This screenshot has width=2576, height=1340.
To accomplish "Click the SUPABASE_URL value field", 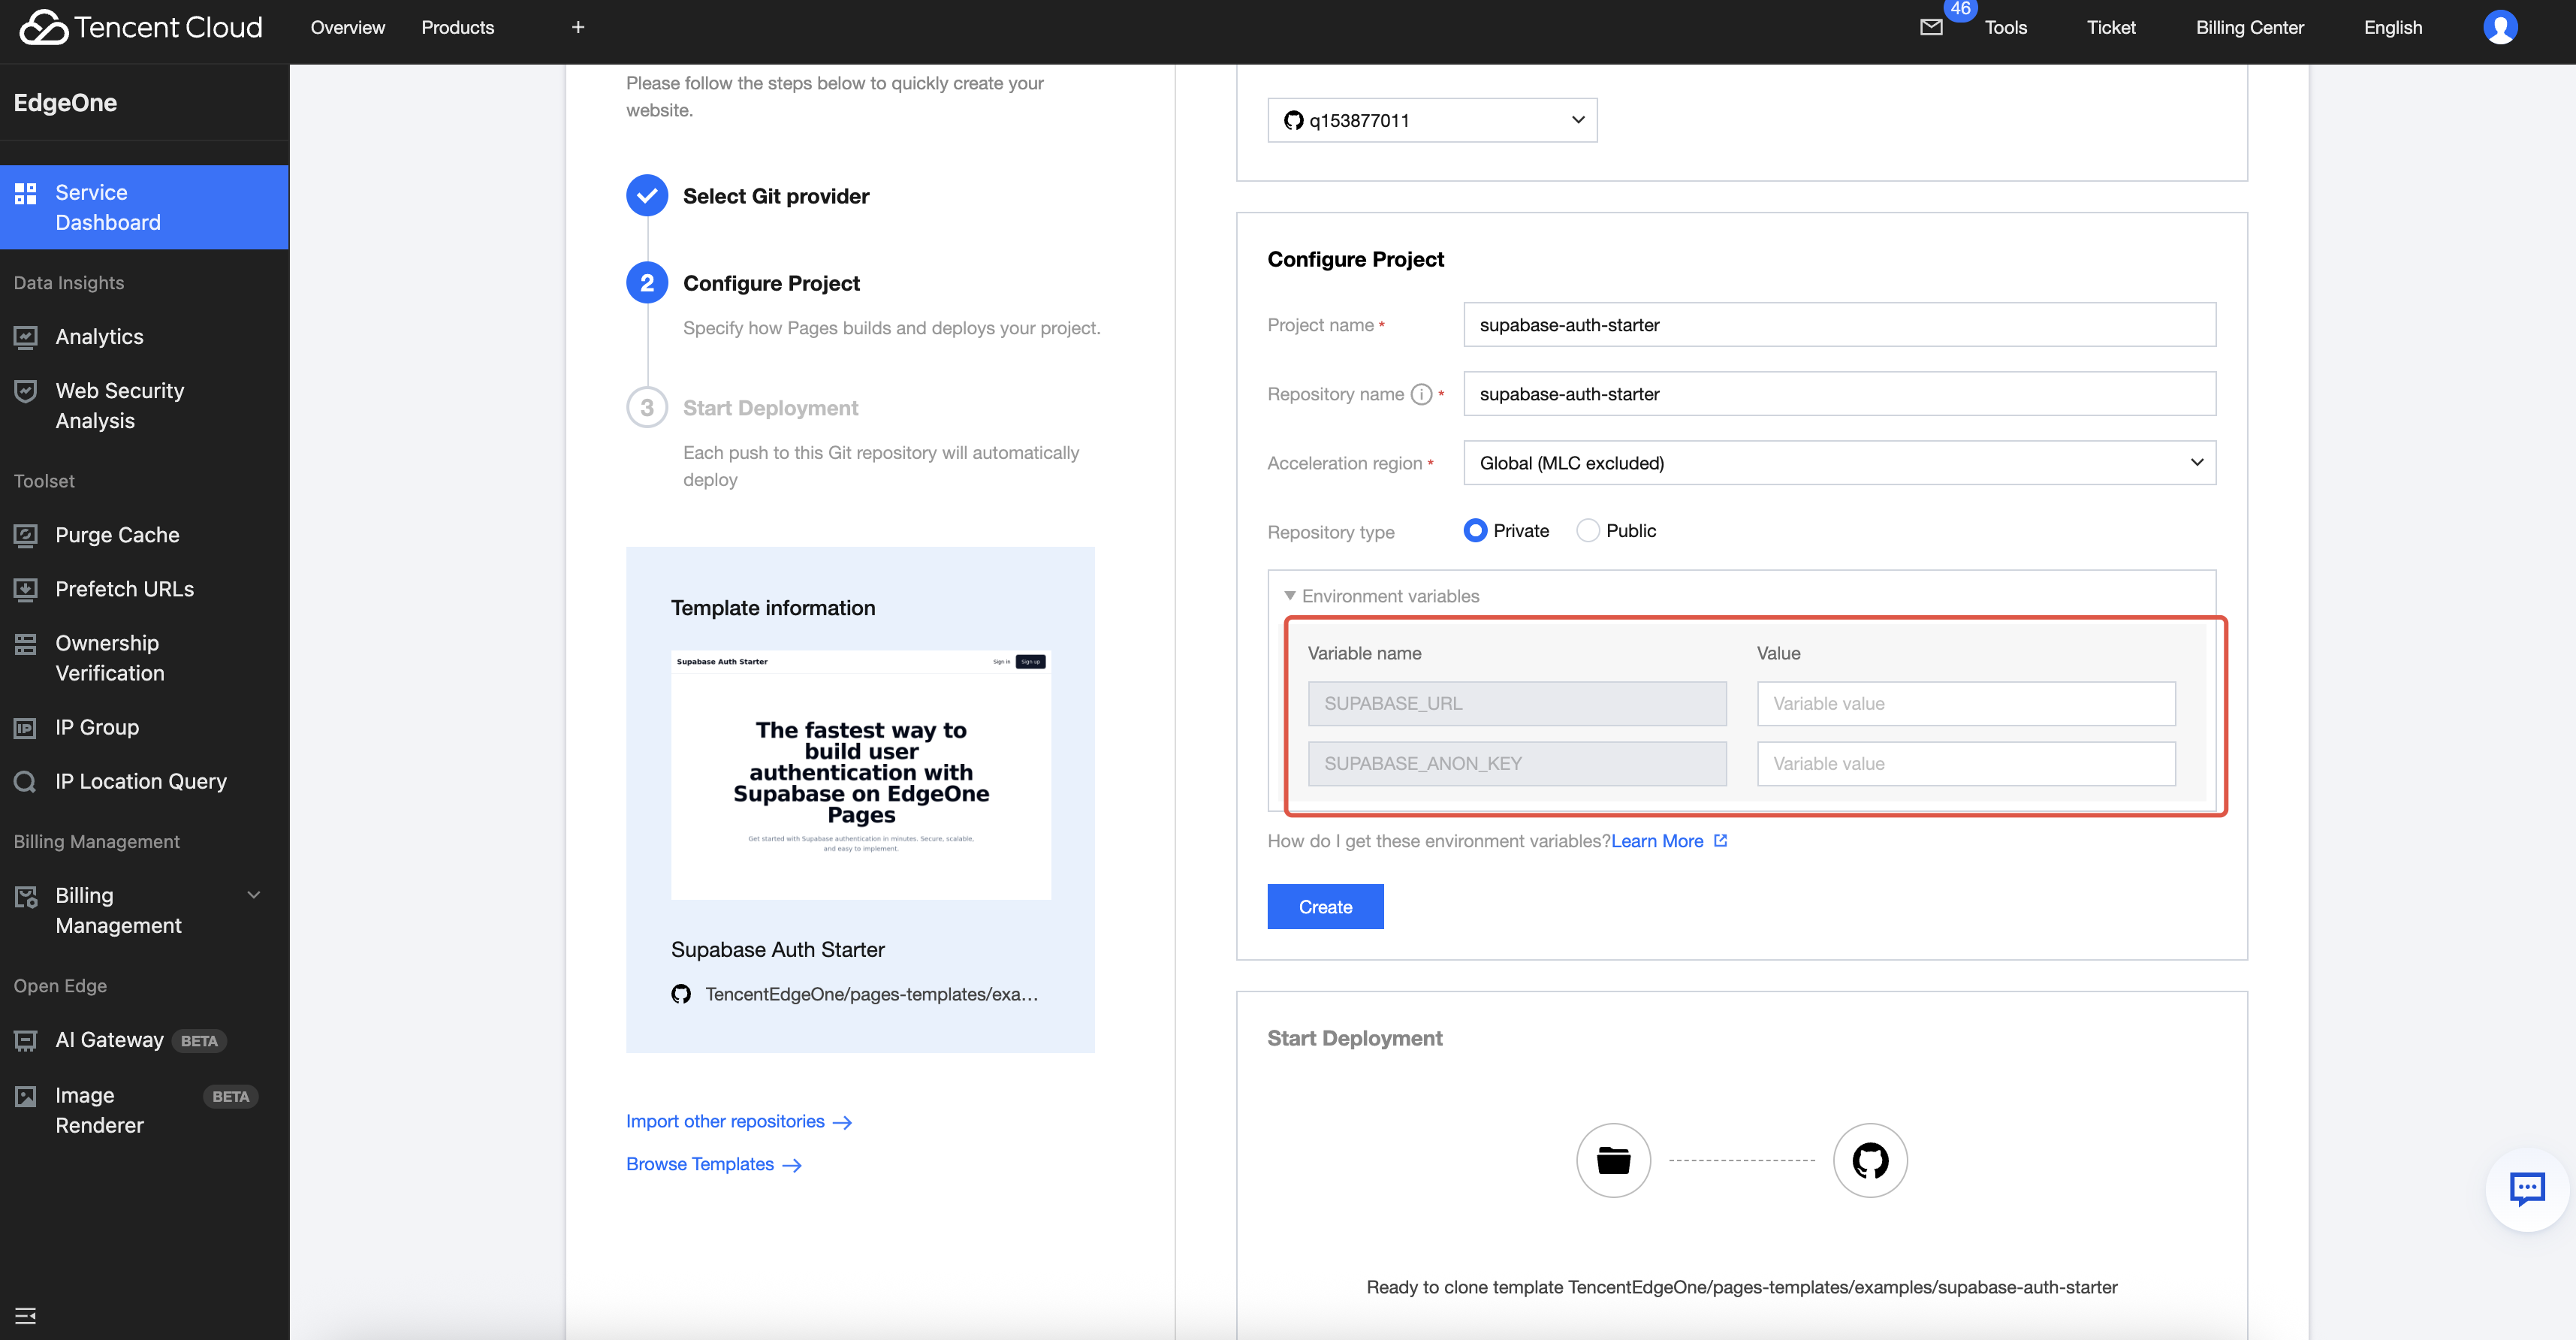I will [x=1965, y=704].
